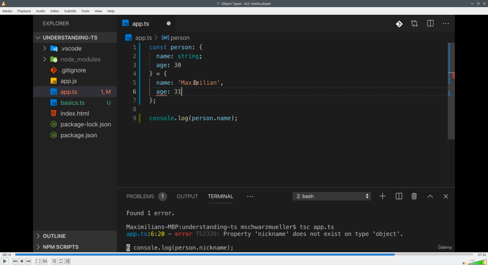
Task: Select app.ts in the explorer list
Action: [x=75, y=92]
